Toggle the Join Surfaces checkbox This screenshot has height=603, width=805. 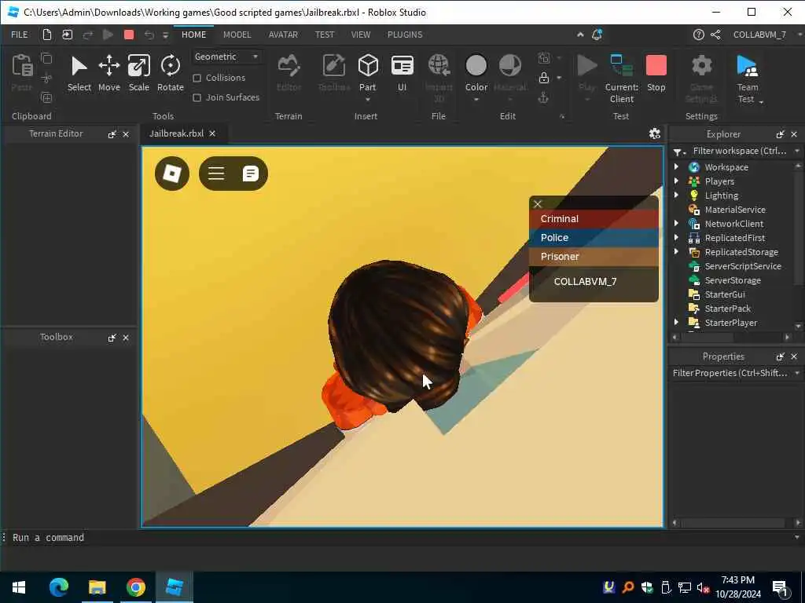click(197, 97)
